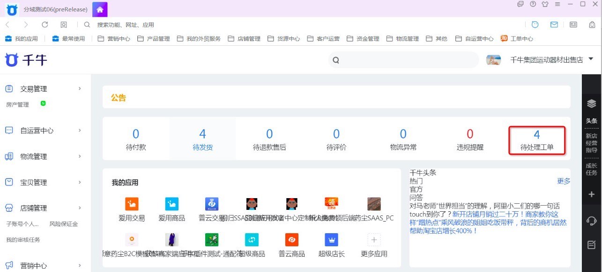The width and height of the screenshot is (602, 272).
Task: Open the SAAS_PC app thumbnail
Action: tap(374, 204)
